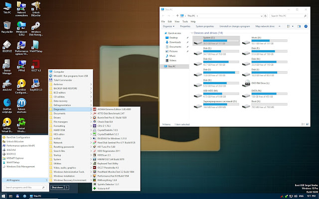Open Total Commander from All Programs

click(71, 80)
